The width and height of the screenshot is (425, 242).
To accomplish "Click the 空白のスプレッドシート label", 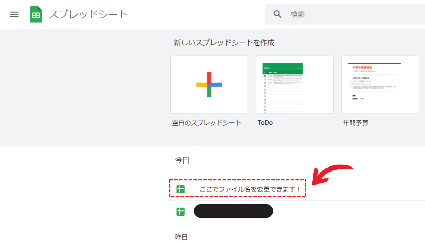I will (x=207, y=123).
